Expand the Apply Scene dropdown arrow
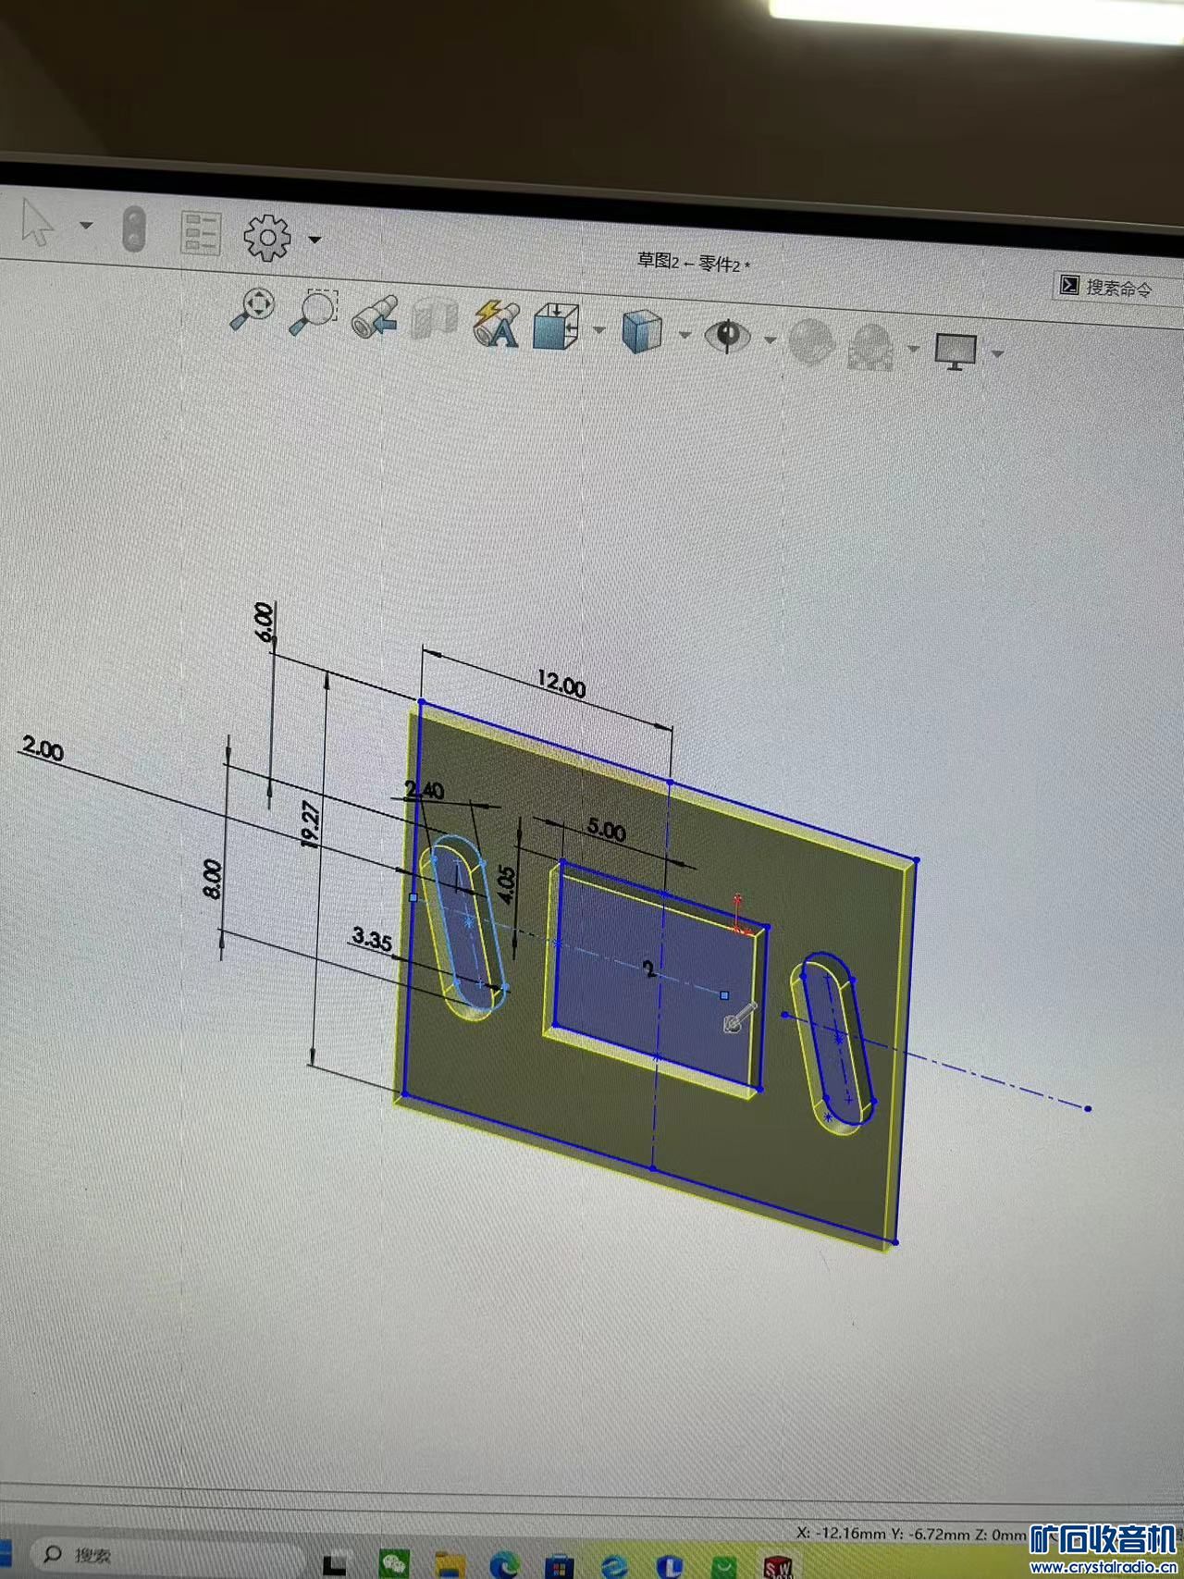Screen dimensions: 1184x1579 (x=913, y=348)
